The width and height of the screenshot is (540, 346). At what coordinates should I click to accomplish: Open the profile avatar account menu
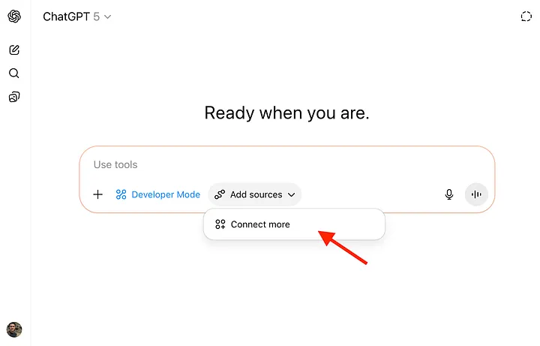coord(14,329)
